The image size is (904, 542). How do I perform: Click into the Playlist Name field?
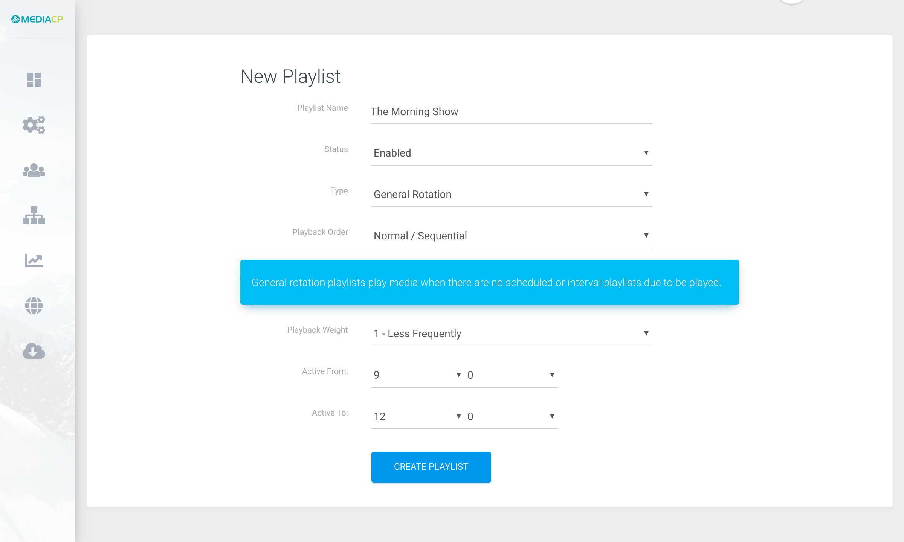[x=511, y=112]
